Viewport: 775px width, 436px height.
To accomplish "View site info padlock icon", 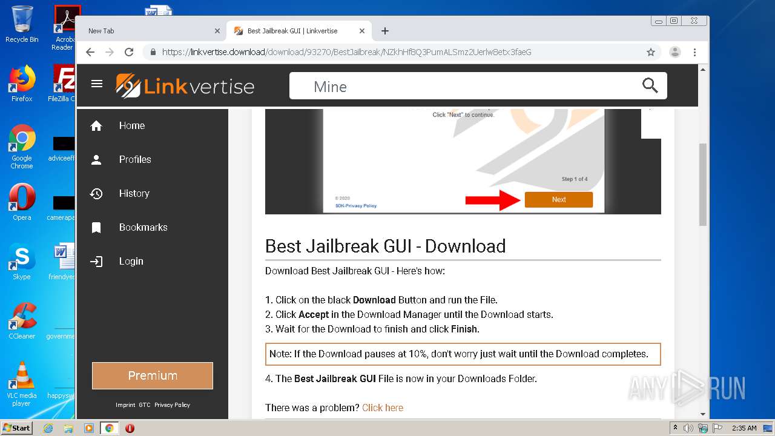I will tap(153, 52).
